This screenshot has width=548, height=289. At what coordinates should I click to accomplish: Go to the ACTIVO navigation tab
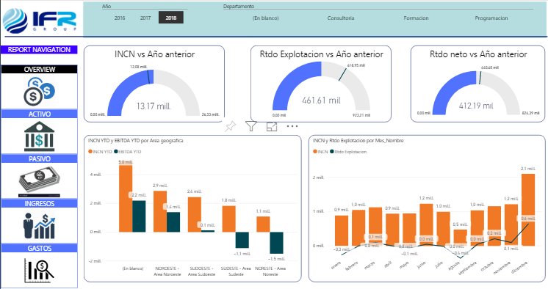coord(39,114)
